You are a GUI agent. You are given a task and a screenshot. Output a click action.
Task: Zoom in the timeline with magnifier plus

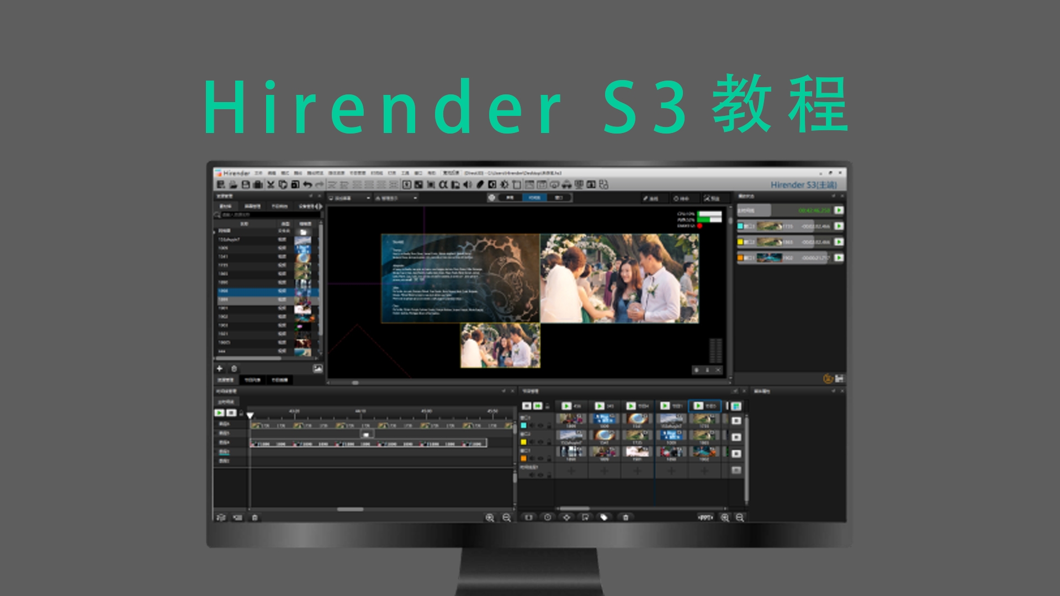[489, 518]
